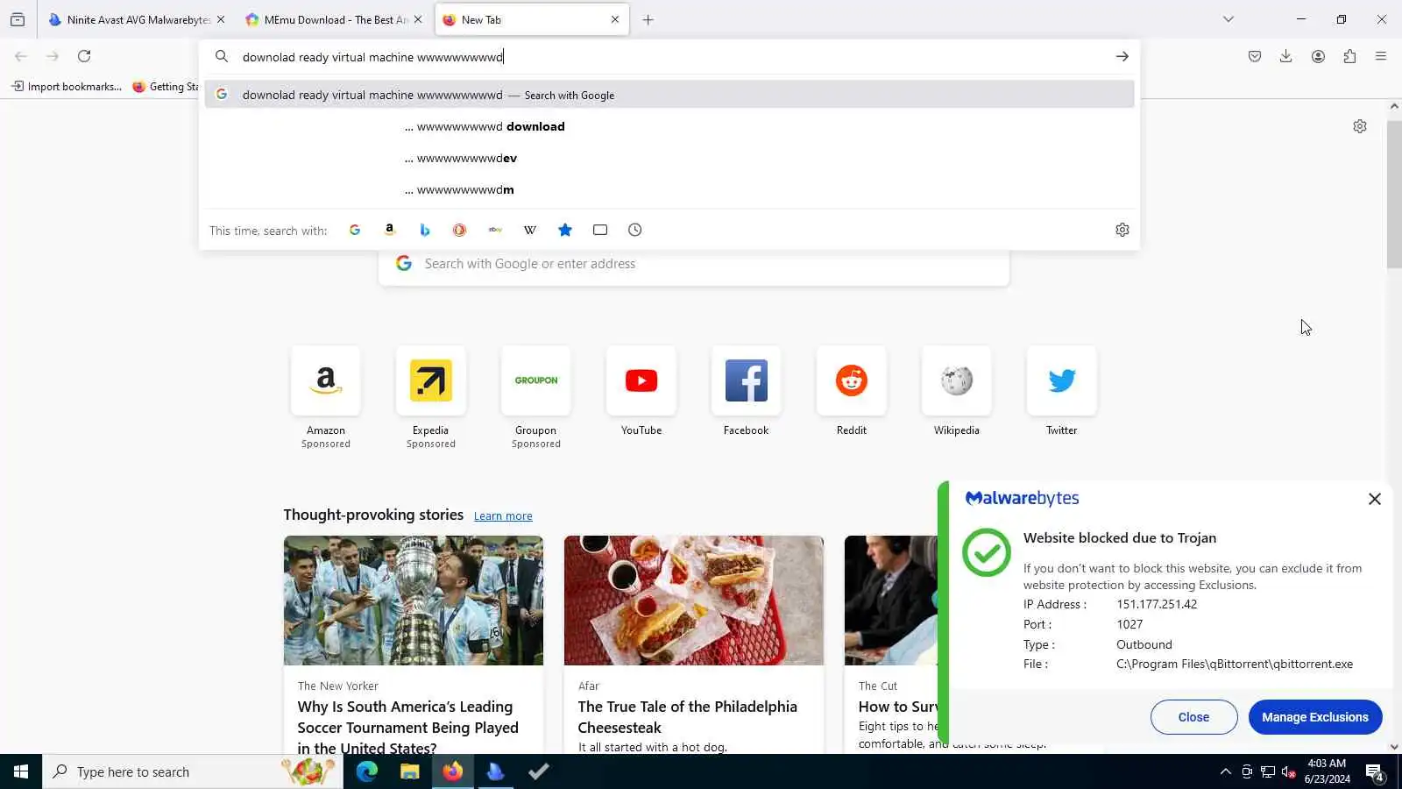Choose the 'wwwwwwwwwwdm' suggestion
1402x789 pixels.
[x=669, y=189]
